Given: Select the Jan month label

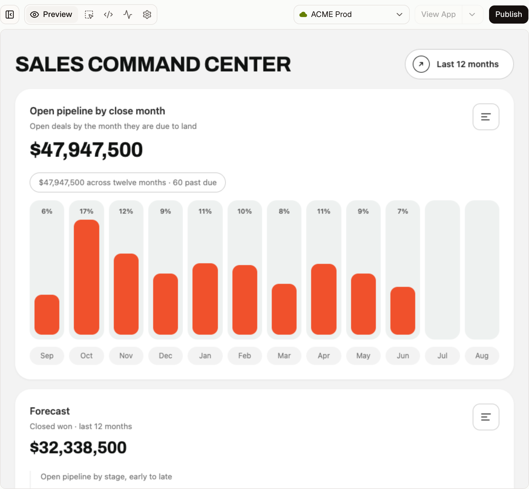Looking at the screenshot, I should click(x=205, y=356).
